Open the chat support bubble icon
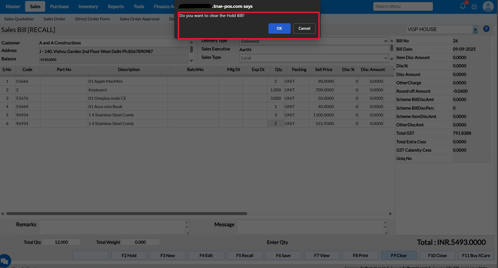 (5, 260)
